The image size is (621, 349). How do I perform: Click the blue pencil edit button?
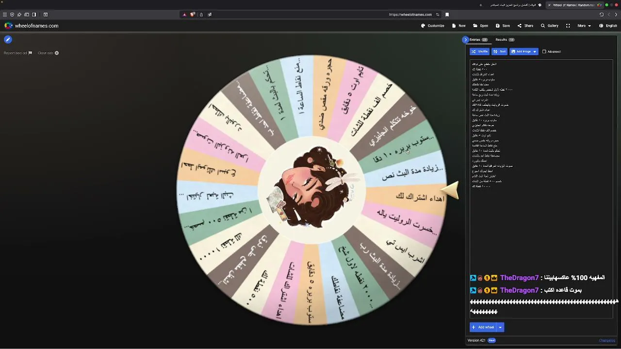8,39
